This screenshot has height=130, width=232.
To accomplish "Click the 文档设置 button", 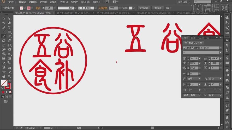I will [144, 8].
